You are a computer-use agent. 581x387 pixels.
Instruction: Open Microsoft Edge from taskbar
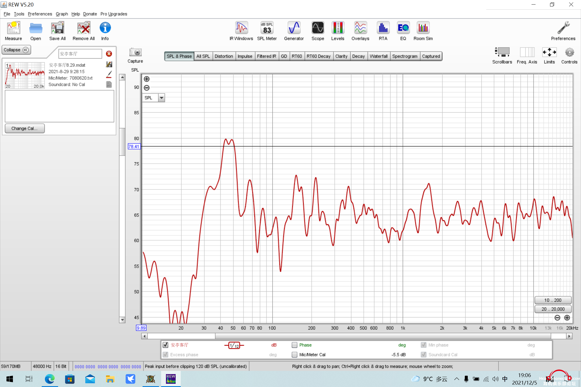(x=49, y=379)
